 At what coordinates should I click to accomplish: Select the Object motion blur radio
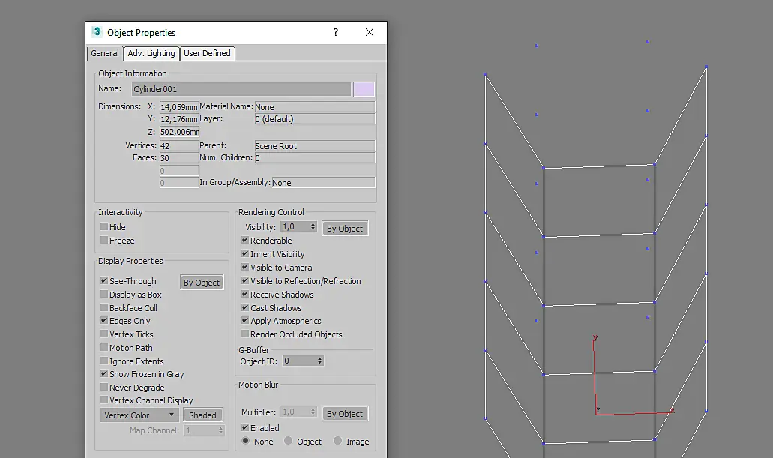[x=289, y=441]
